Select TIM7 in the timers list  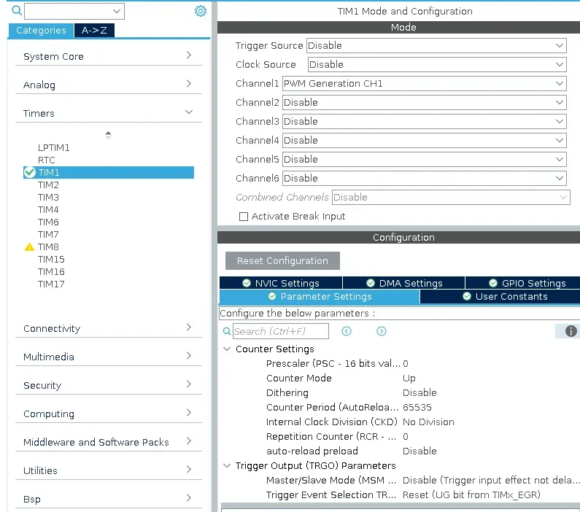tap(48, 234)
